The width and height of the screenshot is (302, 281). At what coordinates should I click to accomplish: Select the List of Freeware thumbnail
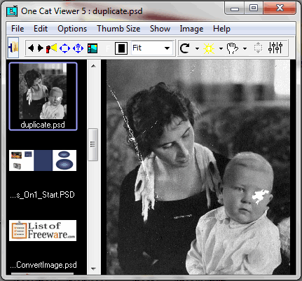pyautogui.click(x=43, y=231)
